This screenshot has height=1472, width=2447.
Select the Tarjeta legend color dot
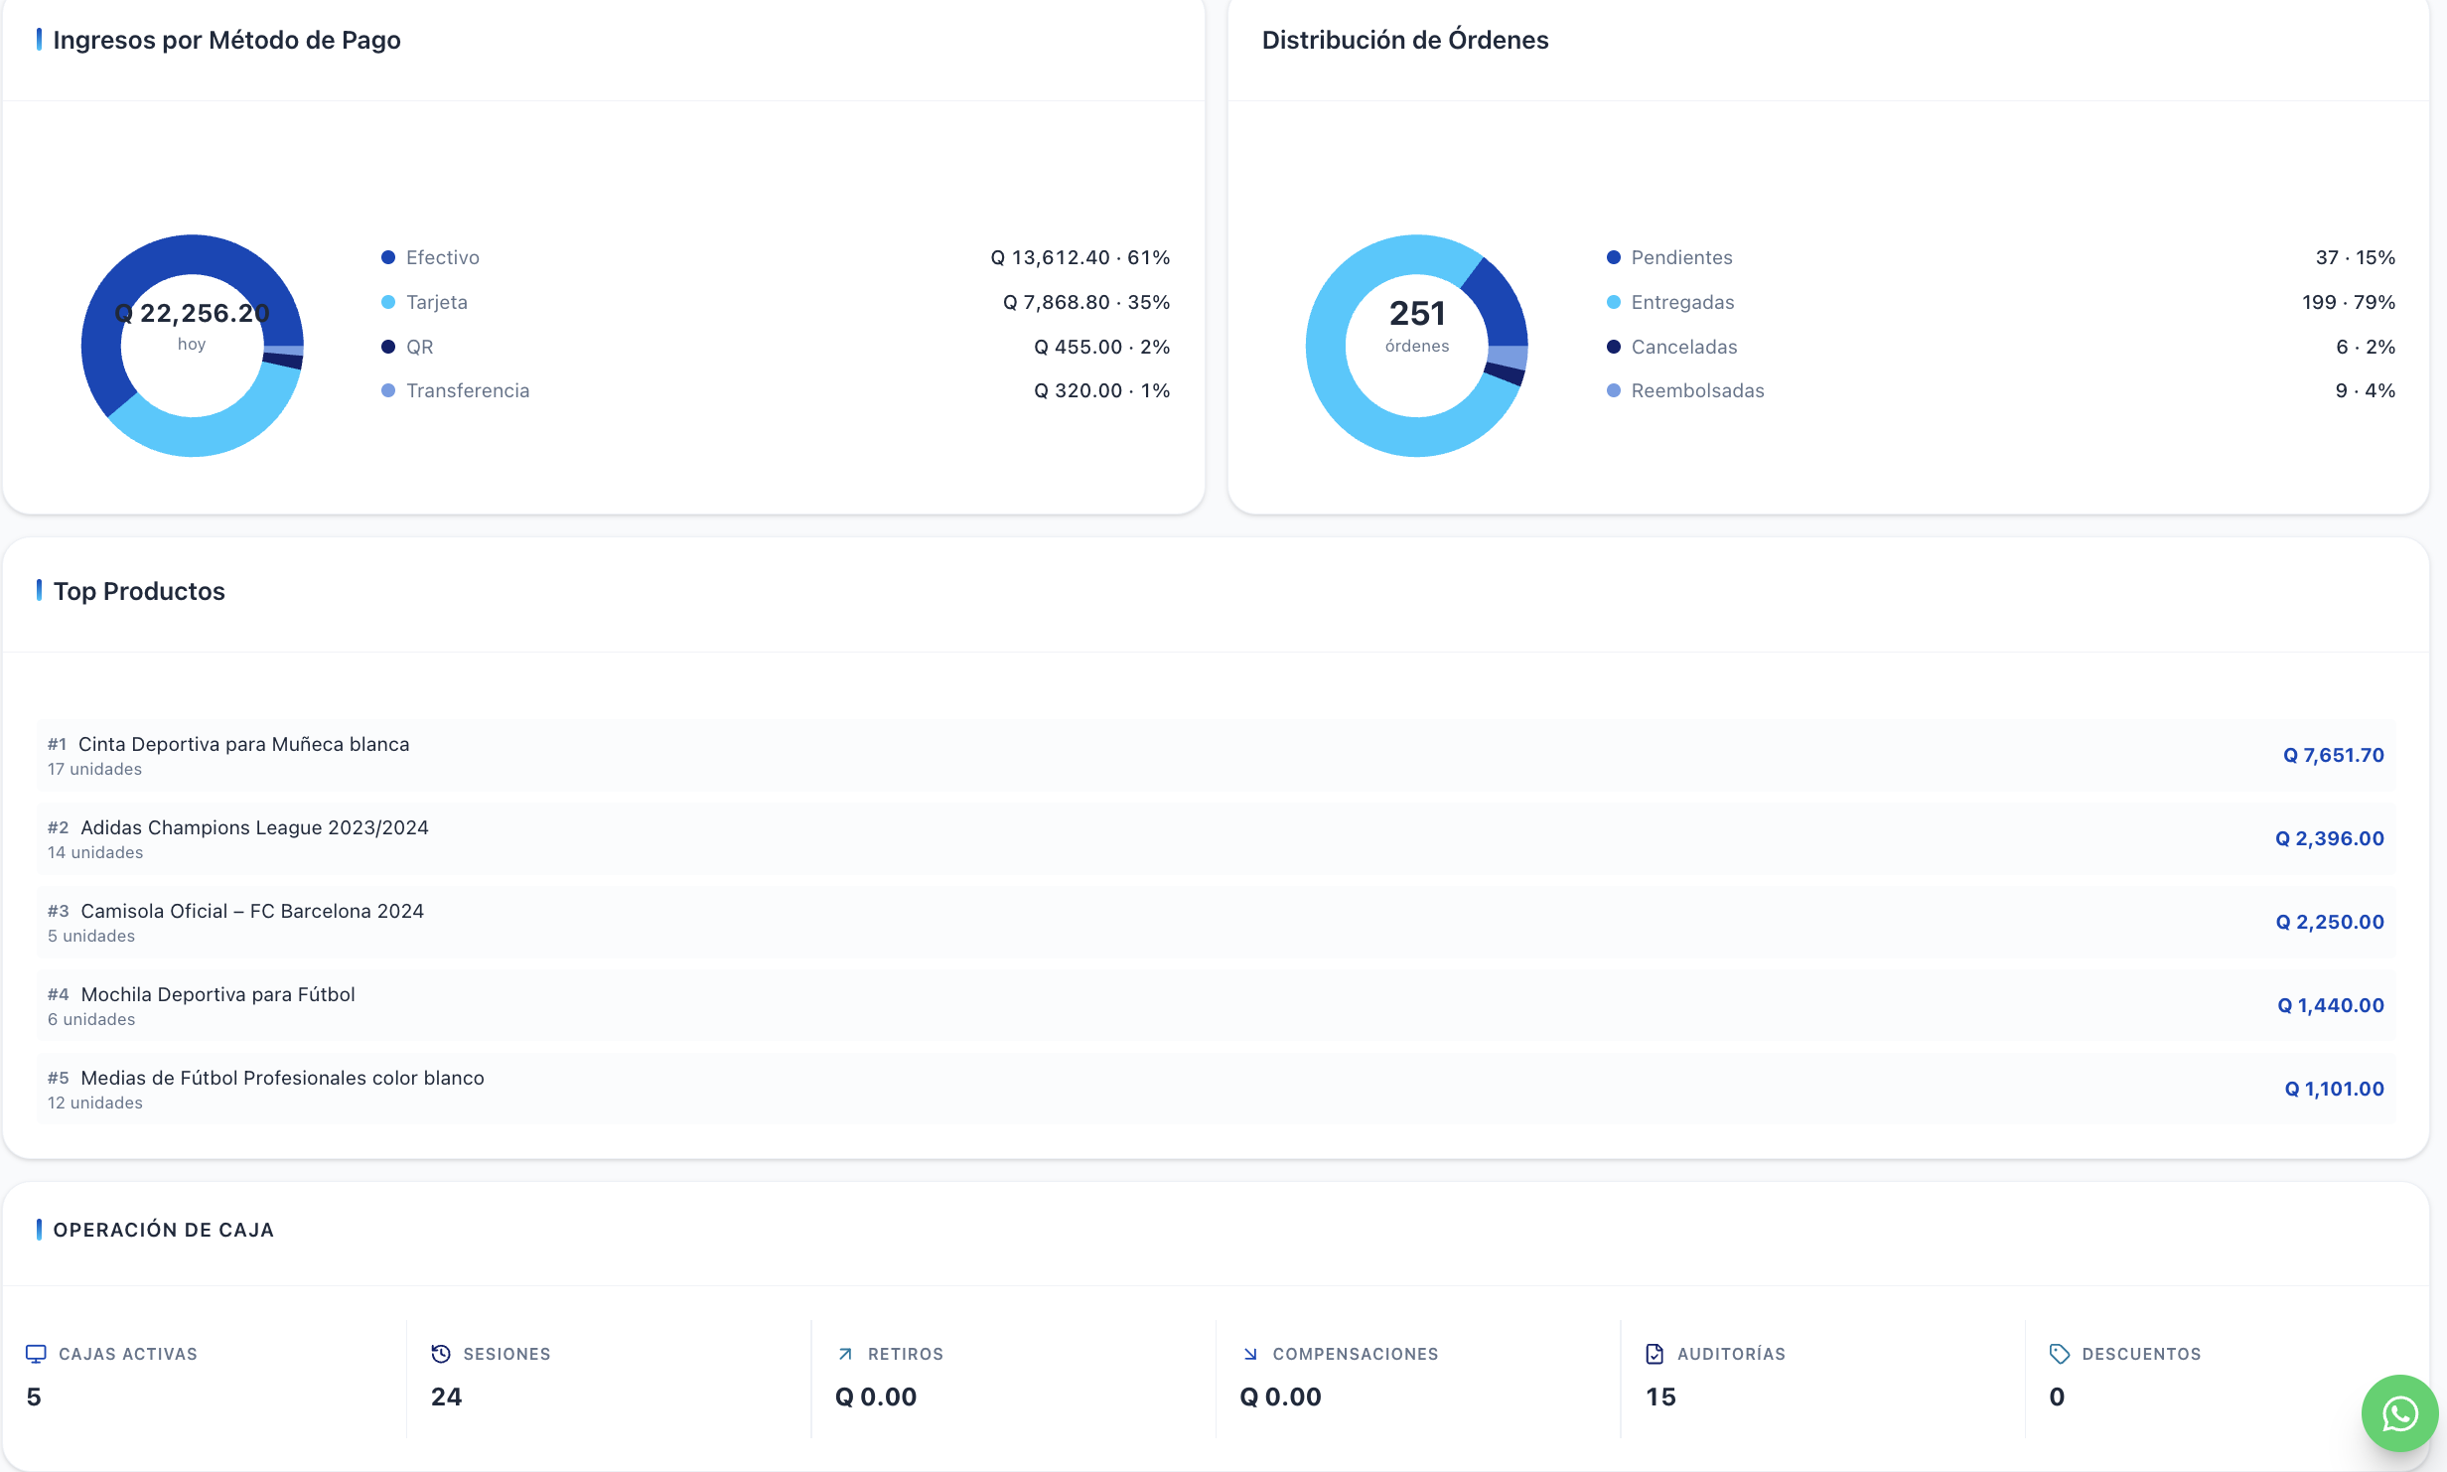click(388, 302)
